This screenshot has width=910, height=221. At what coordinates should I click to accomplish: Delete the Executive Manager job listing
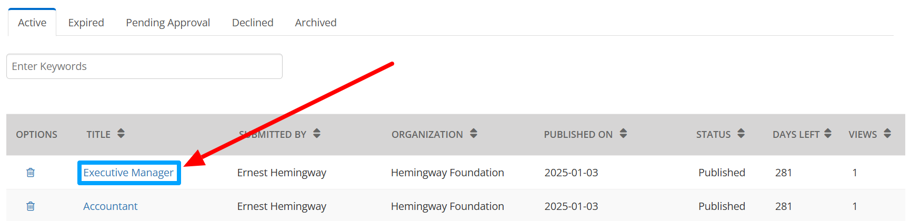(31, 173)
